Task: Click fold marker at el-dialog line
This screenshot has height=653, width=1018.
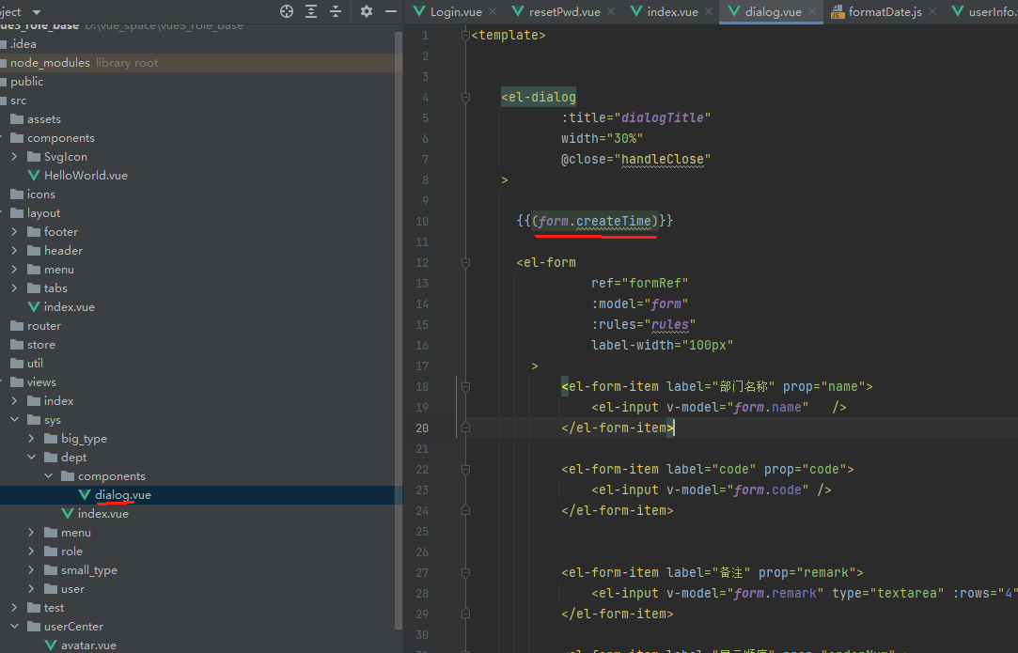Action: (465, 98)
